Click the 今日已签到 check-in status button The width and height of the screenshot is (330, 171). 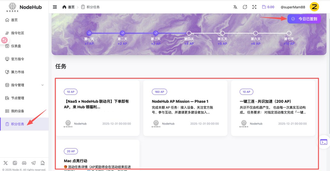[x=304, y=19]
